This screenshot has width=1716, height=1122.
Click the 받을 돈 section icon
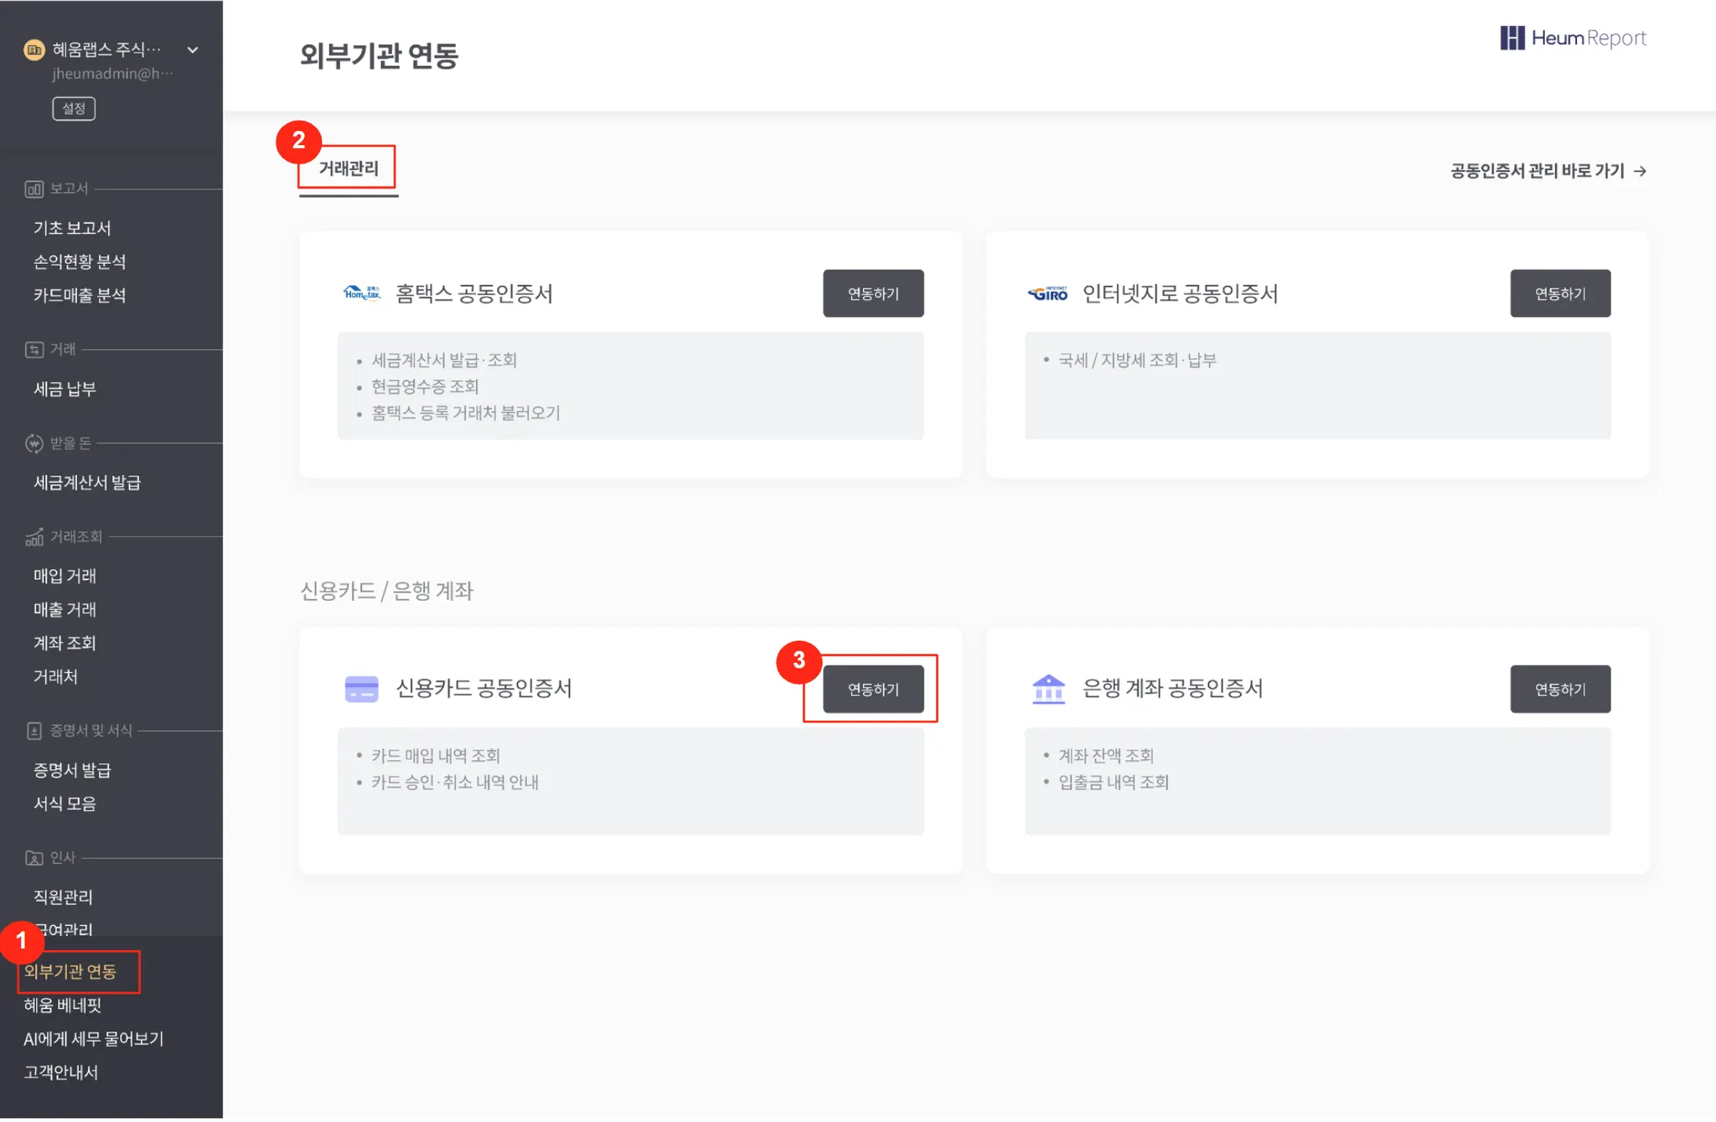pyautogui.click(x=34, y=443)
